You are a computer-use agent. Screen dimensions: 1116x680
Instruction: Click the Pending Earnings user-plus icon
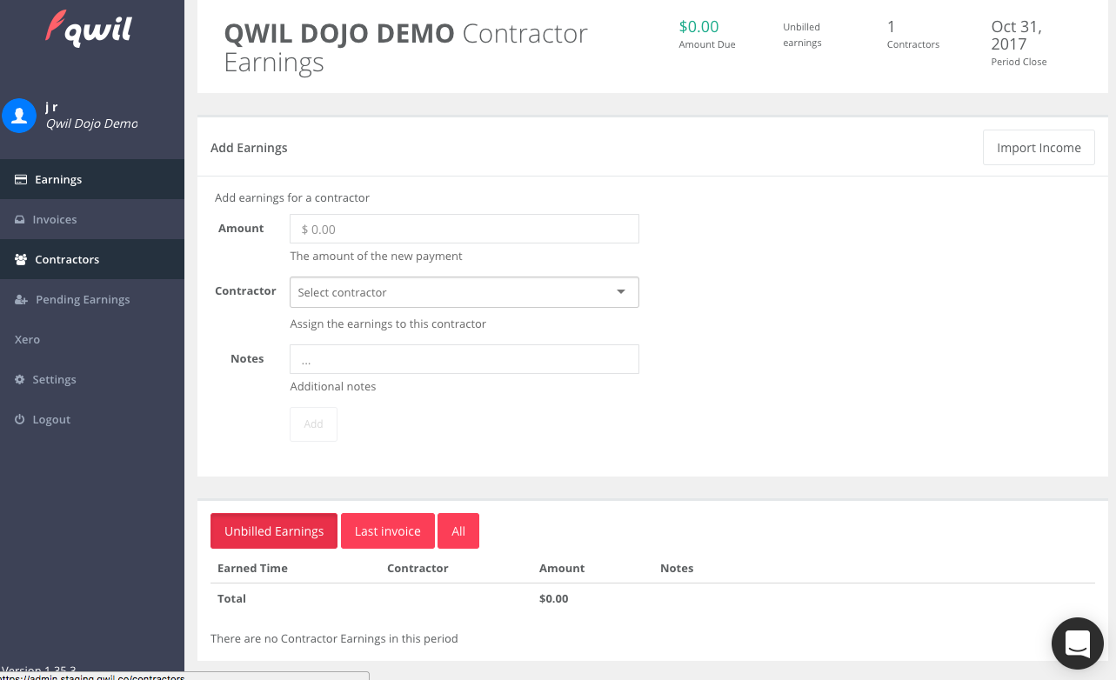[21, 300]
